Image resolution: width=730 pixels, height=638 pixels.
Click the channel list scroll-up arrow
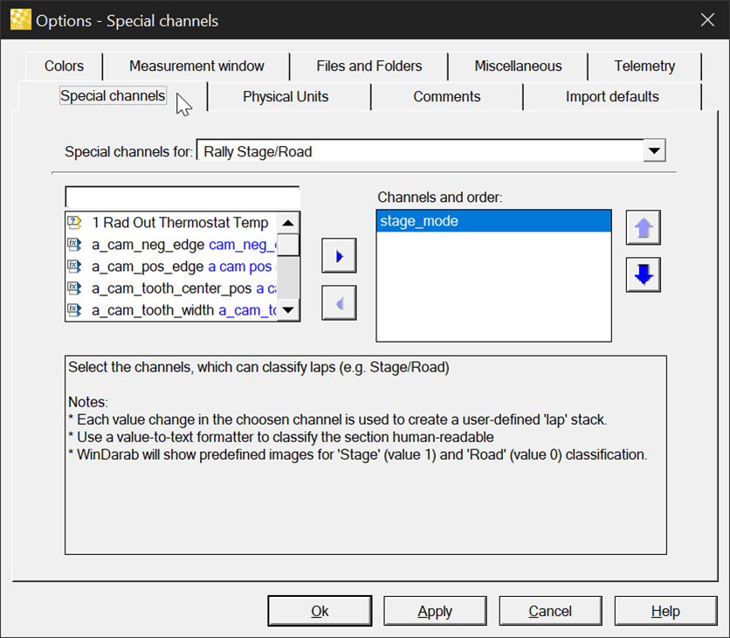288,223
